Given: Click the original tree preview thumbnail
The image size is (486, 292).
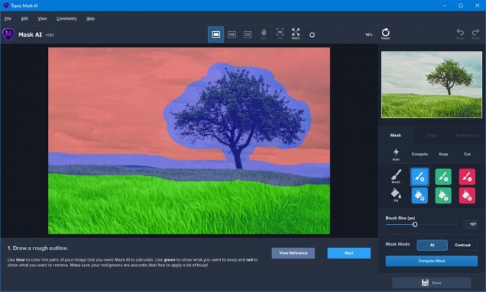Looking at the screenshot, I should [431, 85].
